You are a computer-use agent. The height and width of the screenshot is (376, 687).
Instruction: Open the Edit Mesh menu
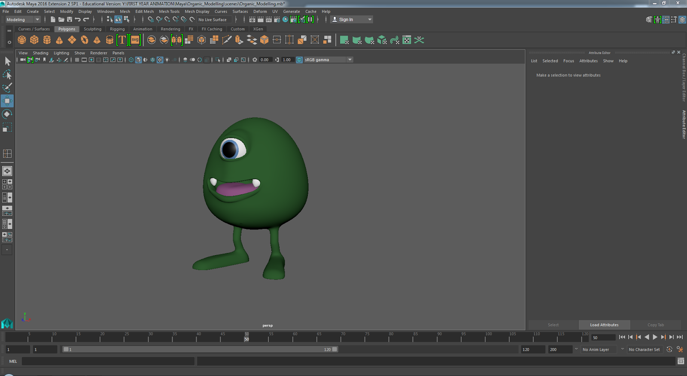[144, 12]
